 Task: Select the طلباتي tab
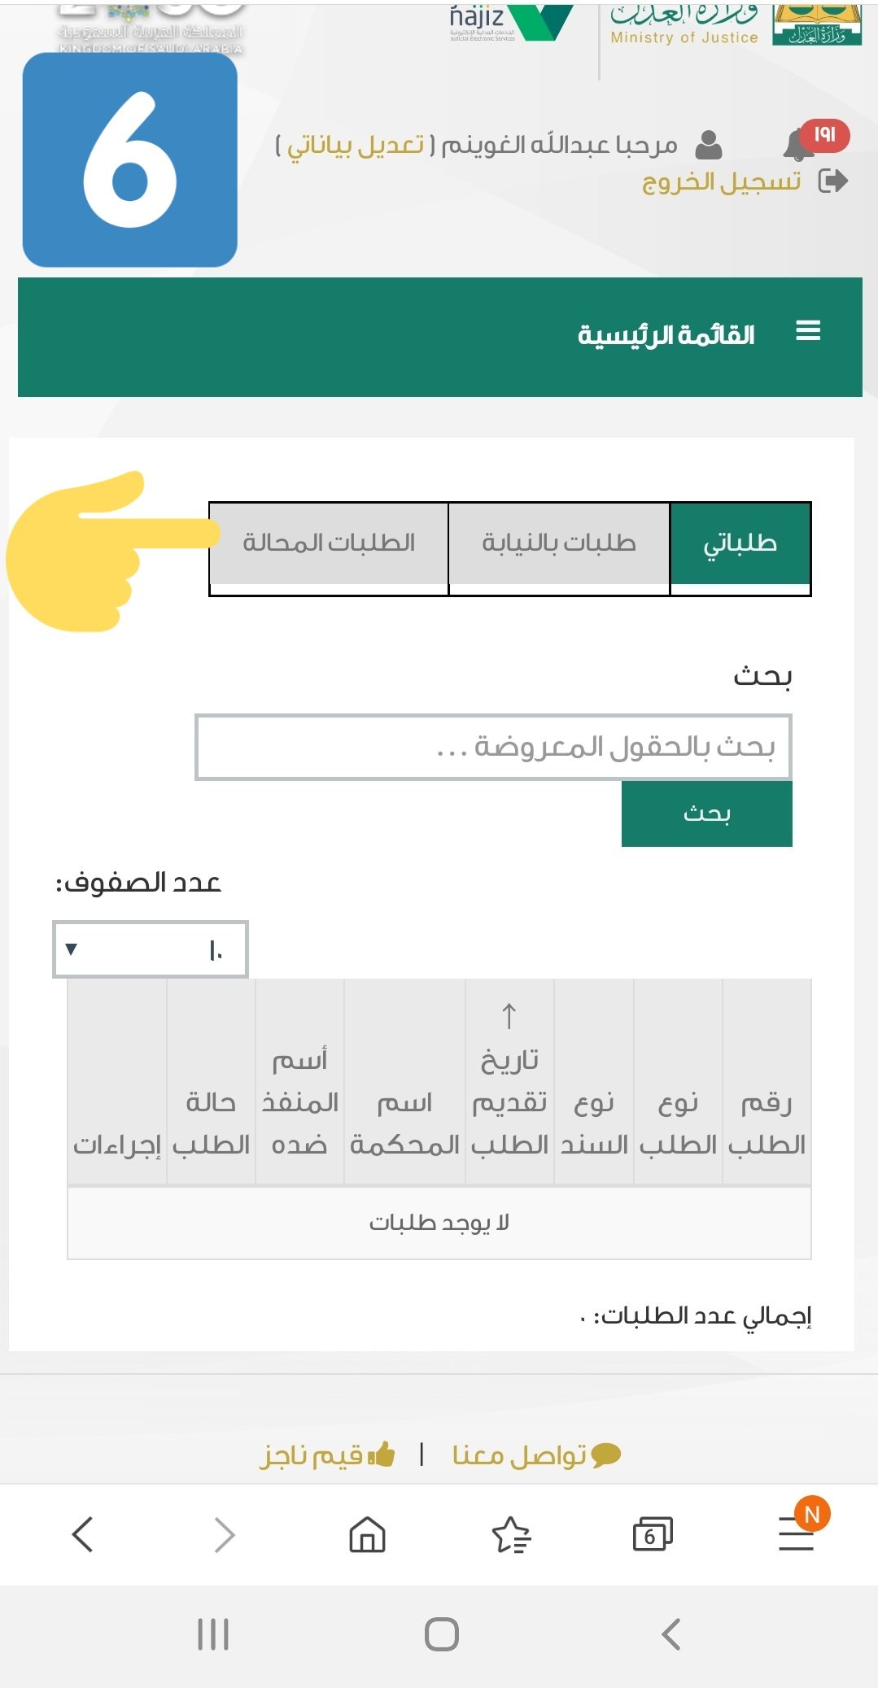740,543
